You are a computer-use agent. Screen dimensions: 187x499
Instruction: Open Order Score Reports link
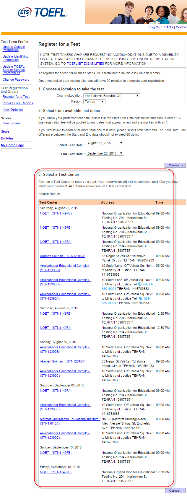click(x=18, y=103)
